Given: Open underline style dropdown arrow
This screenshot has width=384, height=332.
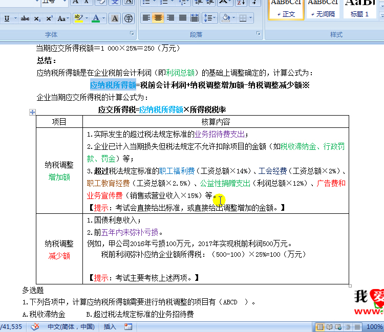Looking at the screenshot, I should (x=15, y=18).
